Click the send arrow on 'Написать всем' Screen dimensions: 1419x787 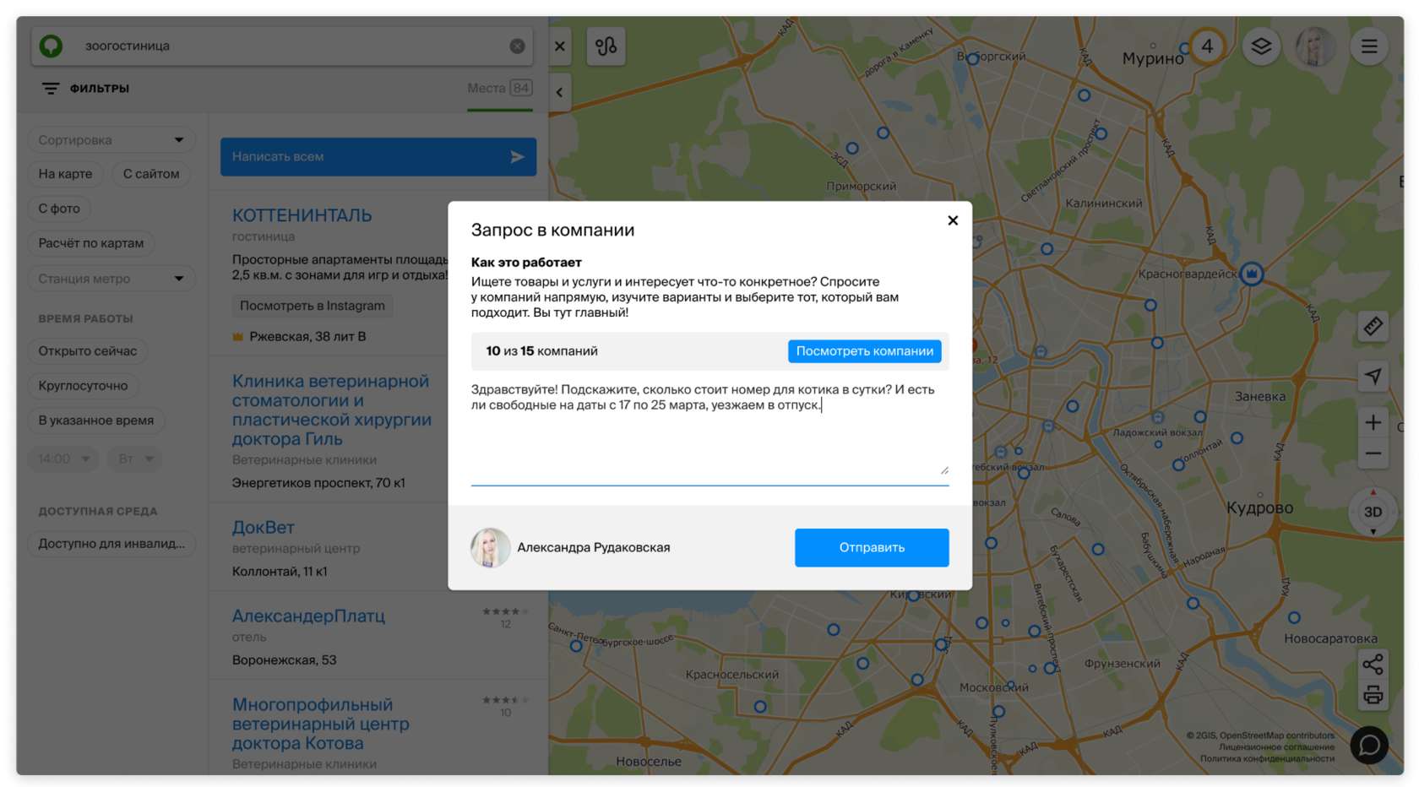pyautogui.click(x=518, y=157)
